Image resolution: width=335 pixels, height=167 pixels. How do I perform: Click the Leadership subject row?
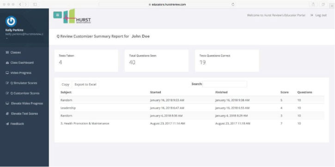pyautogui.click(x=192, y=108)
